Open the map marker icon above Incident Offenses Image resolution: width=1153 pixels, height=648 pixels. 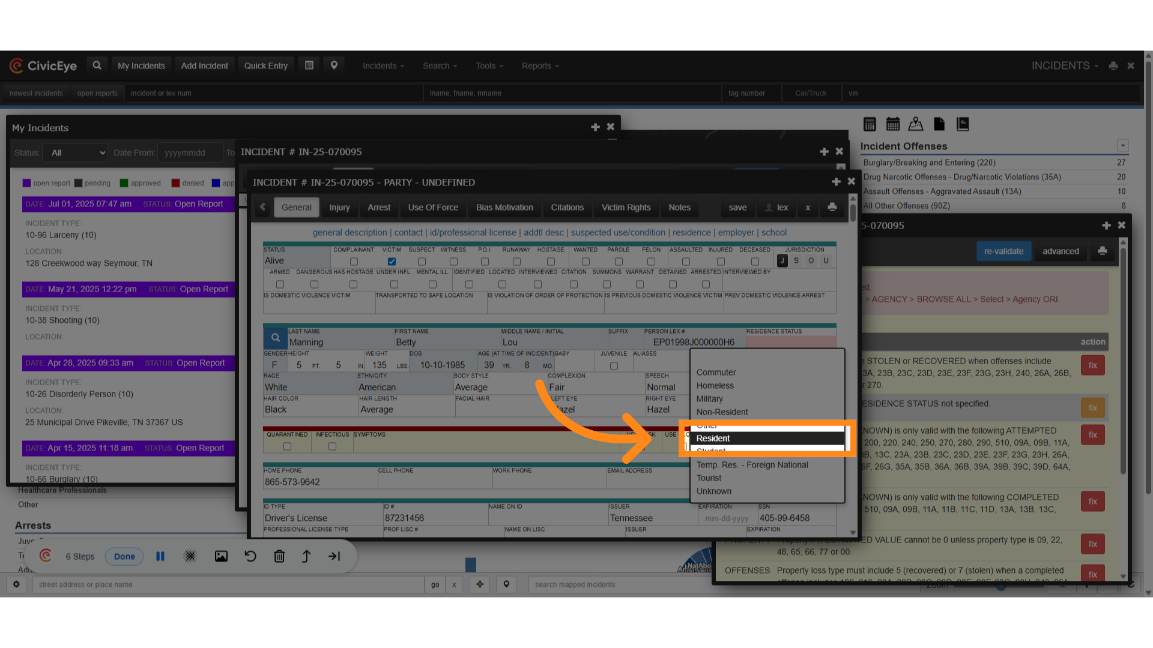(x=916, y=124)
